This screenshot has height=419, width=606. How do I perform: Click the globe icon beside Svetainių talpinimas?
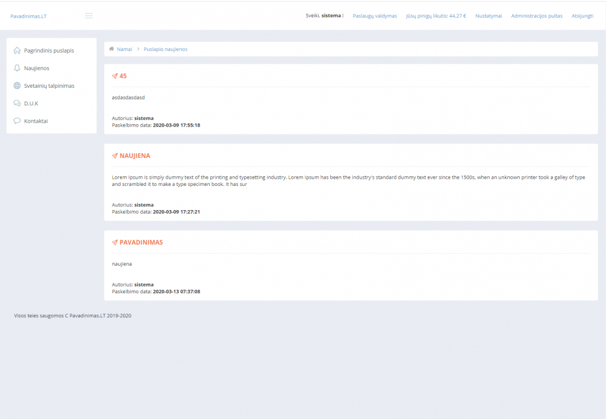click(x=17, y=86)
